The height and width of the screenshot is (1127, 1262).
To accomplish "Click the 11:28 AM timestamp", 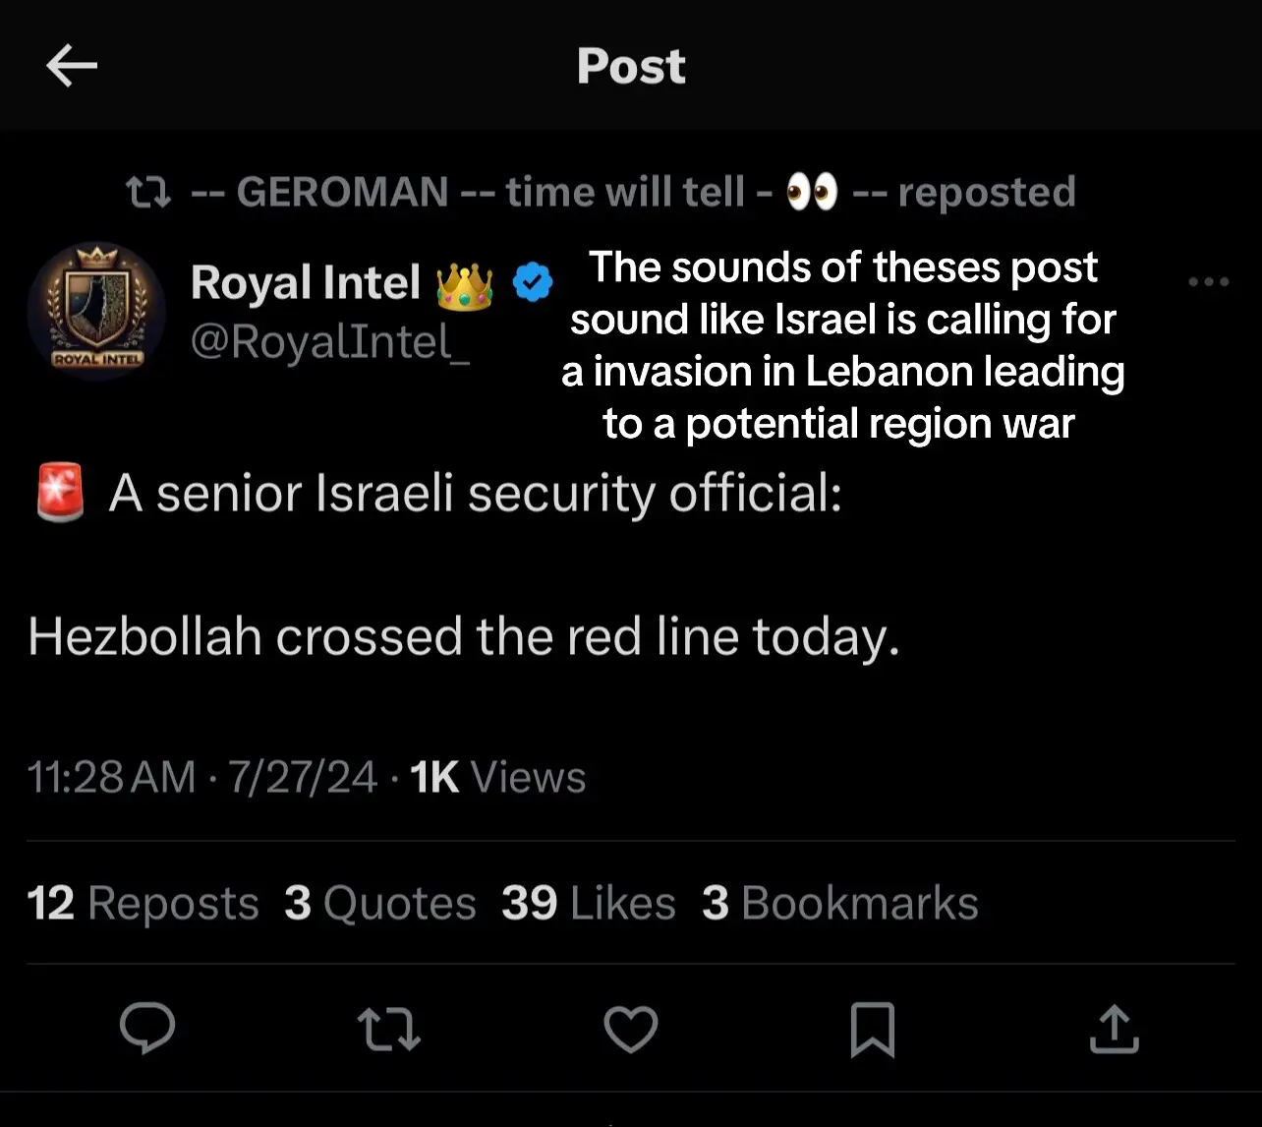I will coord(111,777).
